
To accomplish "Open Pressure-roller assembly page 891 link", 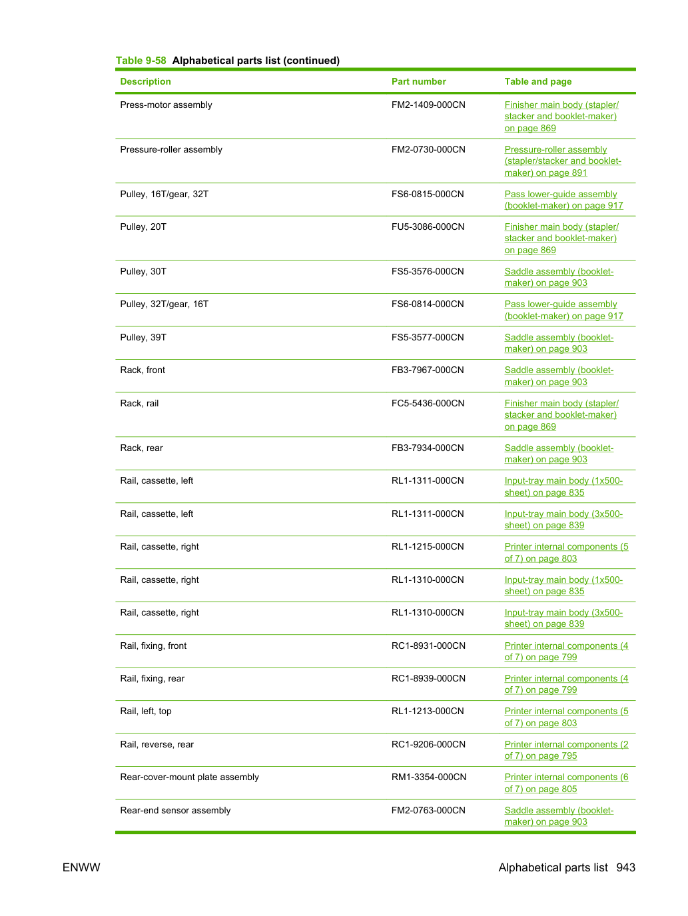I will pyautogui.click(x=563, y=161).
